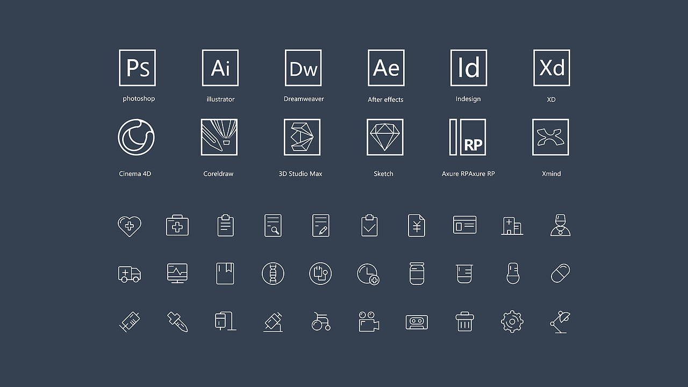Select the IV drip stand icon
The image size is (688, 387).
coord(225,321)
